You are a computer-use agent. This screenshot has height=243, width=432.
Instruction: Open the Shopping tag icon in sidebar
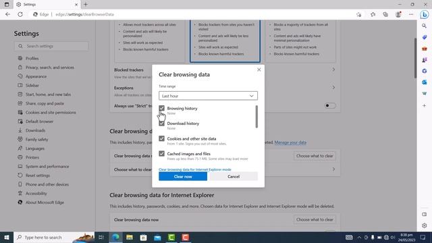click(x=425, y=37)
